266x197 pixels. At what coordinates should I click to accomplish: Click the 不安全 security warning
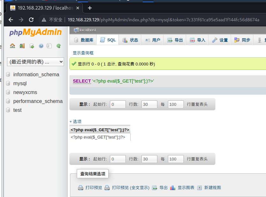click(52, 20)
